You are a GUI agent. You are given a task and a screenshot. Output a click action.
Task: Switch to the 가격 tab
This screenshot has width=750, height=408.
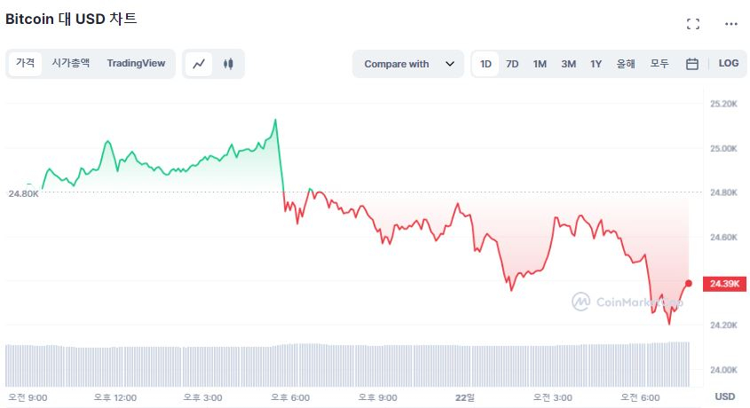point(26,63)
